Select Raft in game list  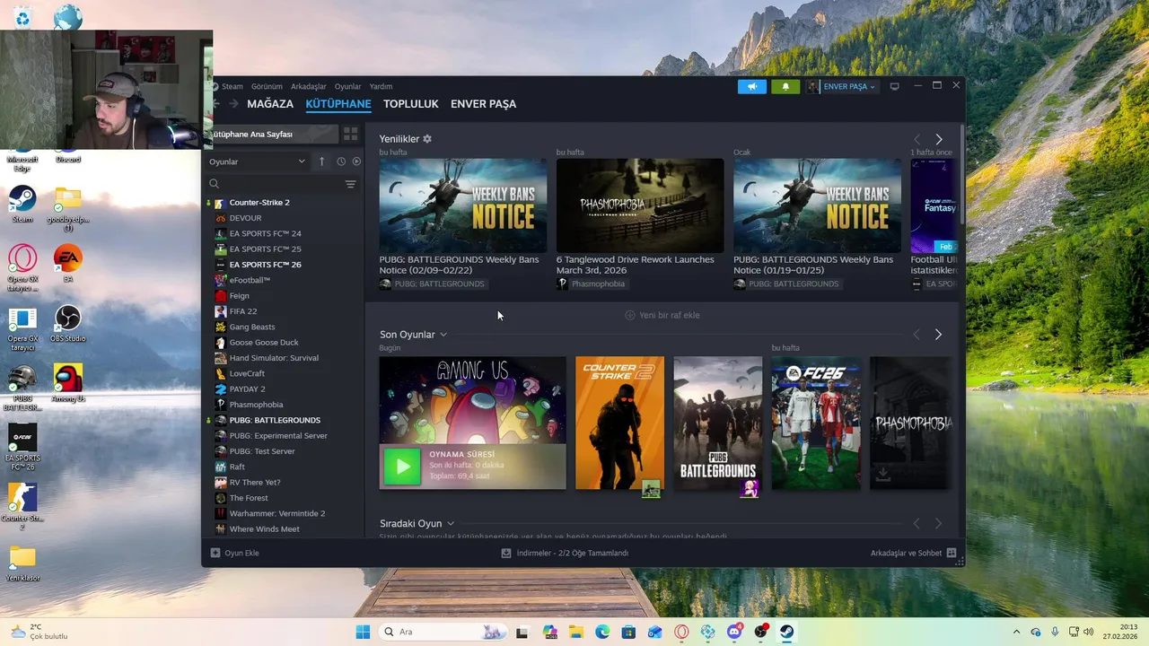pyautogui.click(x=237, y=467)
